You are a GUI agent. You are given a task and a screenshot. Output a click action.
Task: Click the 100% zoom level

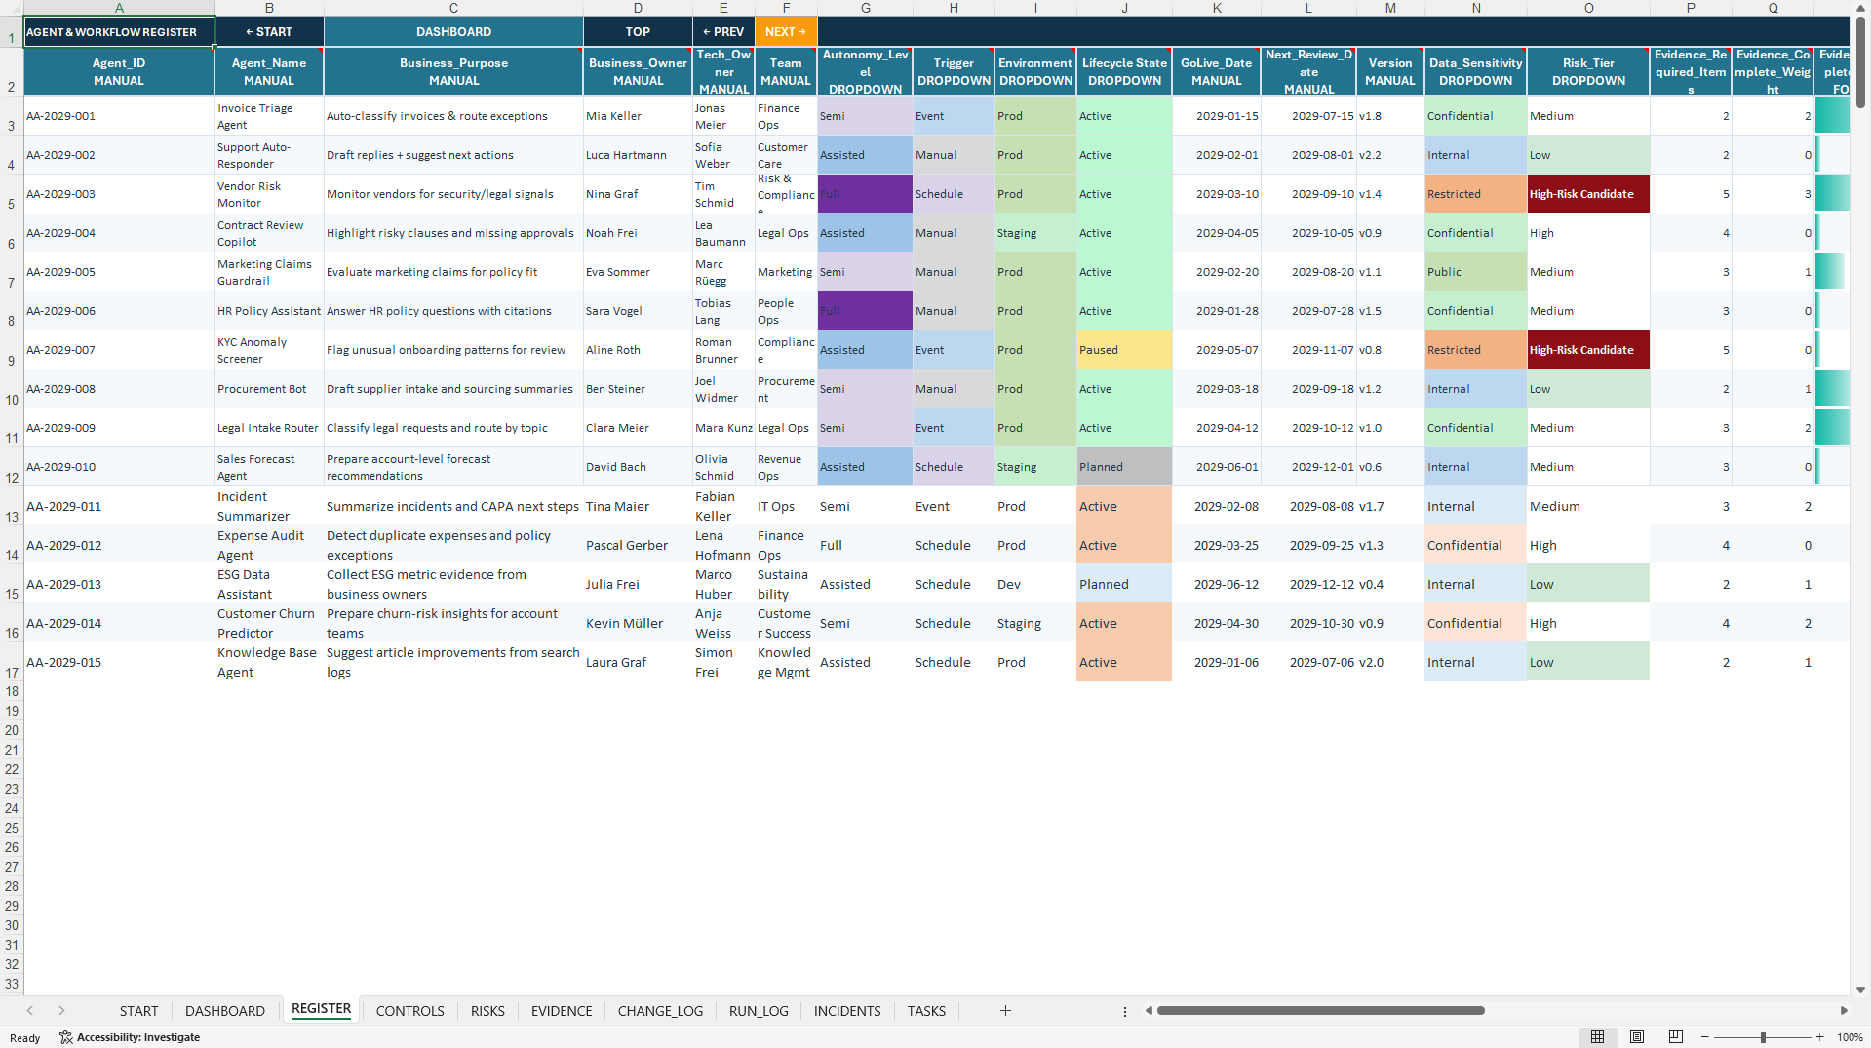point(1850,1037)
